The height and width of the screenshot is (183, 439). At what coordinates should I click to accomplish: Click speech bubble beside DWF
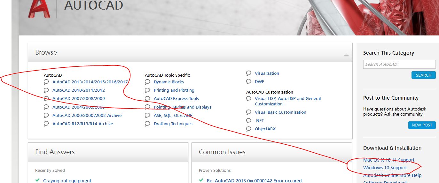tap(249, 82)
